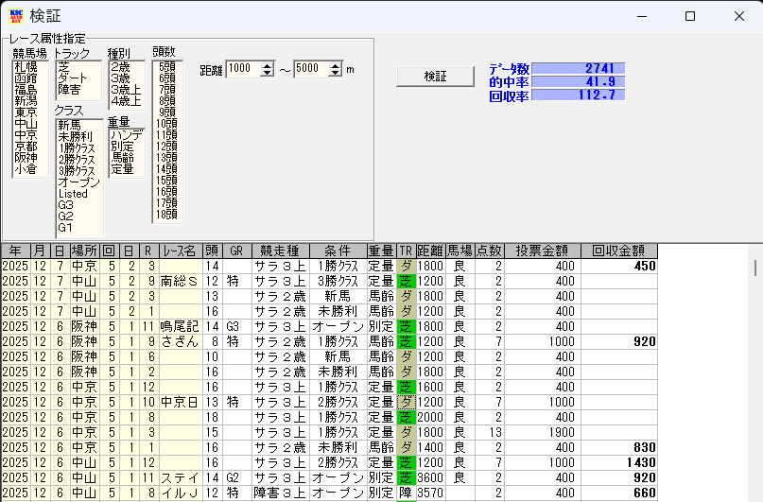The width and height of the screenshot is (763, 502).
Task: Select 18頭 in the 頭数 list
Action: tap(166, 215)
